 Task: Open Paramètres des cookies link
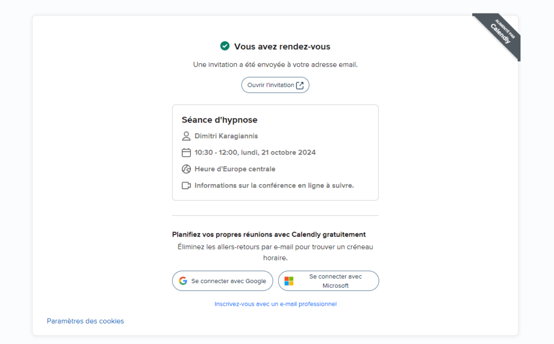click(85, 321)
